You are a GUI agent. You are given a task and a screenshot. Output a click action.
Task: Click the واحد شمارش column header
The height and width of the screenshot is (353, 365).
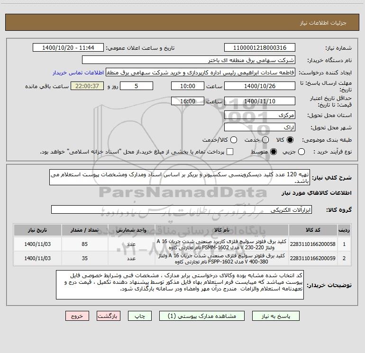(131, 230)
